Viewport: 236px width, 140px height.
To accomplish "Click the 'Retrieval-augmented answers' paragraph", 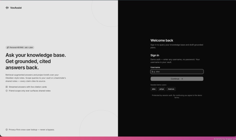I will 36,78.
